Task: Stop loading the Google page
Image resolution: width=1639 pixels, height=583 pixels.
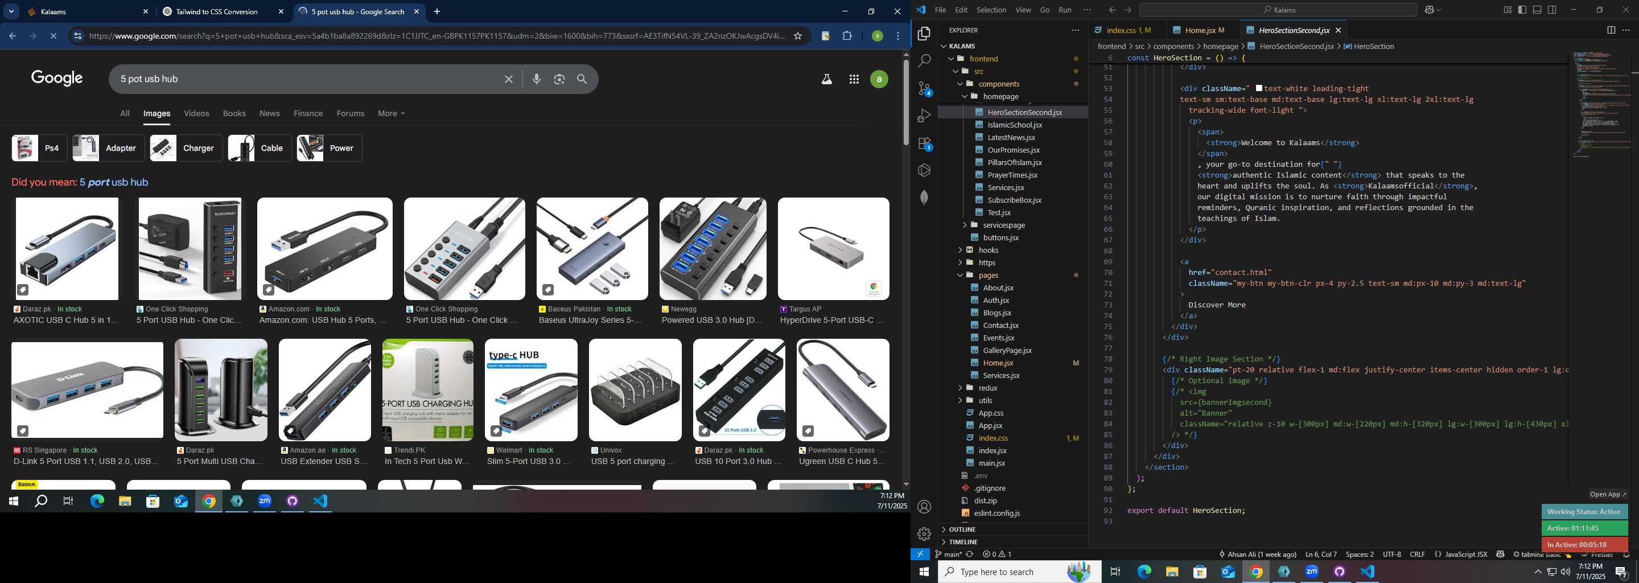Action: pos(53,36)
